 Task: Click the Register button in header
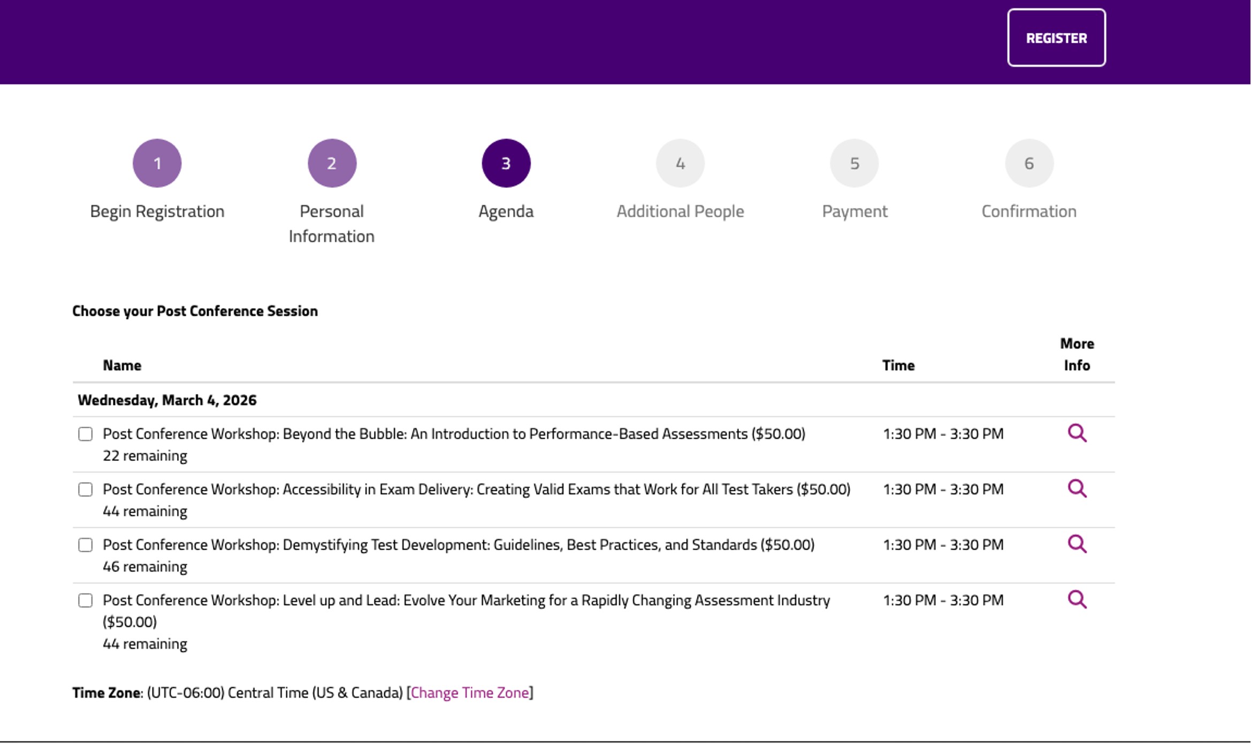(x=1056, y=38)
